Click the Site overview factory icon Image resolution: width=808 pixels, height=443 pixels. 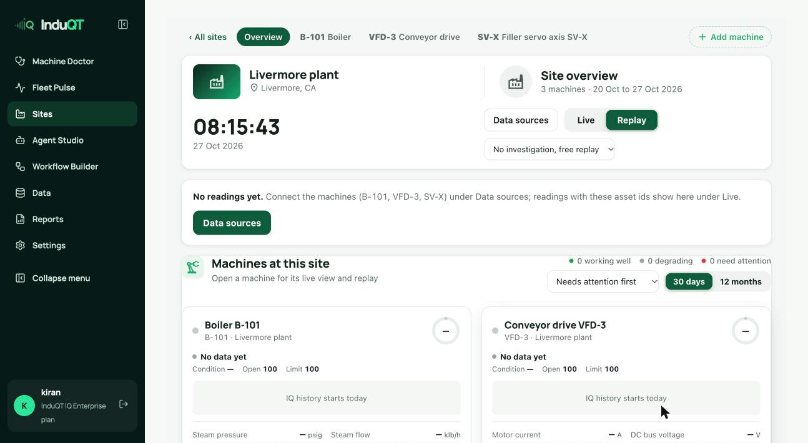click(516, 82)
